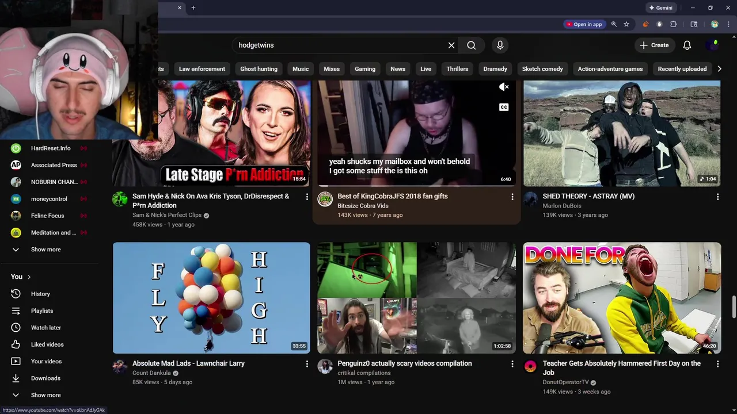Open the FLY HIGH Lawnchair Larry thumbnail

pos(211,298)
